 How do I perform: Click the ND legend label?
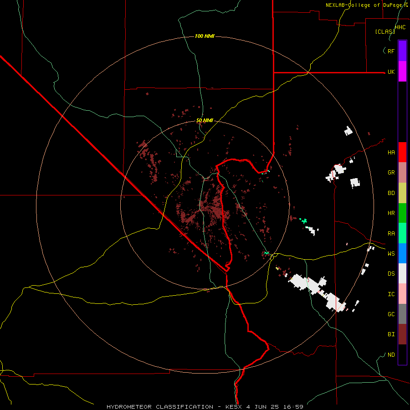391,355
